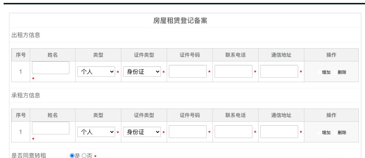Focus the 承租方 姓名 input field
Viewport: 365px width, 158px height.
[50, 128]
